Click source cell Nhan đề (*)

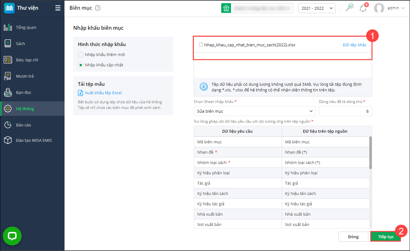tap(325, 152)
